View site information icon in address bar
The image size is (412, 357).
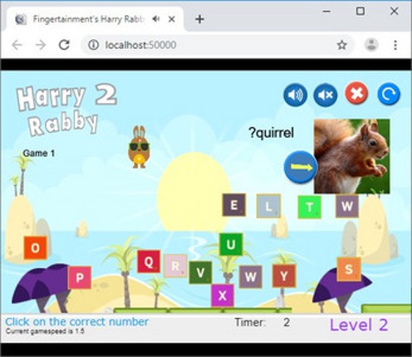click(93, 45)
